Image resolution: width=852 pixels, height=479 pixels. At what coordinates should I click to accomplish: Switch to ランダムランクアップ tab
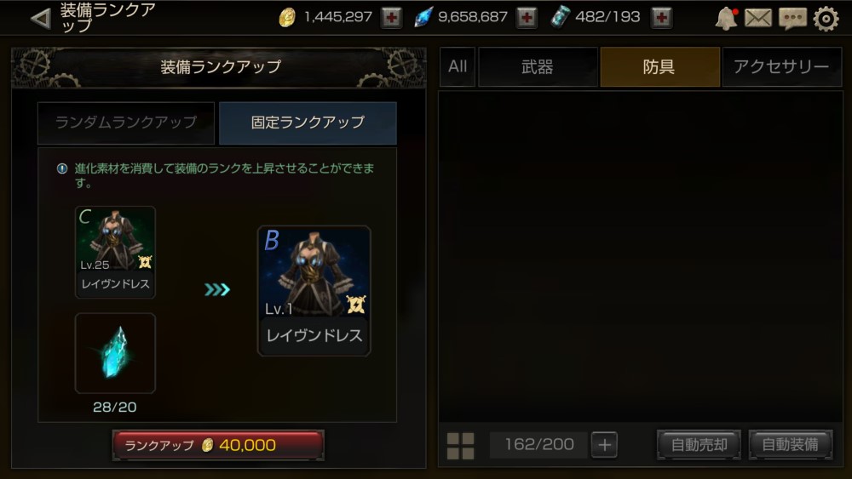pos(126,123)
